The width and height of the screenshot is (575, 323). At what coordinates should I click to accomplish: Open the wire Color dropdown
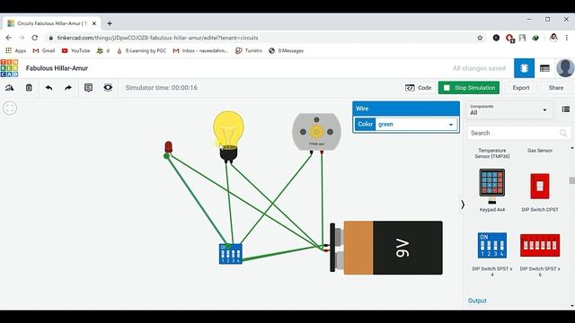(x=417, y=125)
